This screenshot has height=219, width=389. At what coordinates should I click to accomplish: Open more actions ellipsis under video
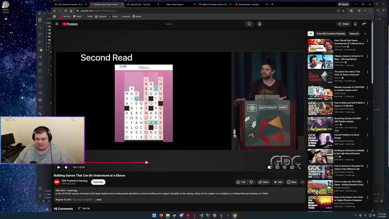[302, 182]
